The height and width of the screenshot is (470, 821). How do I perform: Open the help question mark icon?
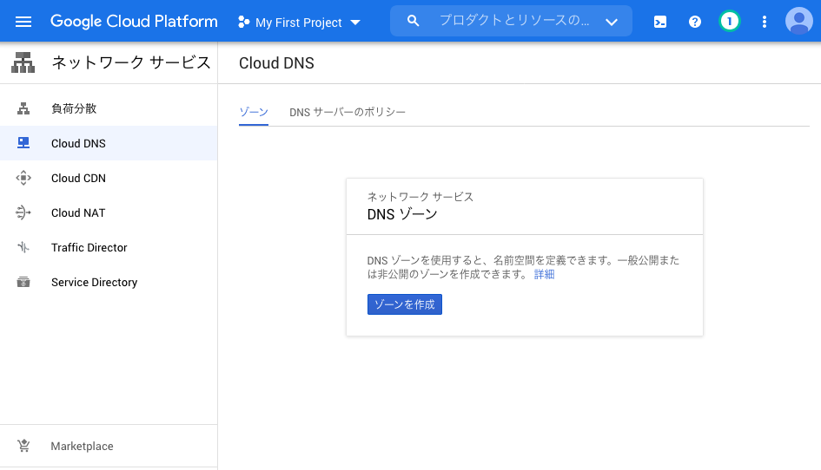coord(695,22)
